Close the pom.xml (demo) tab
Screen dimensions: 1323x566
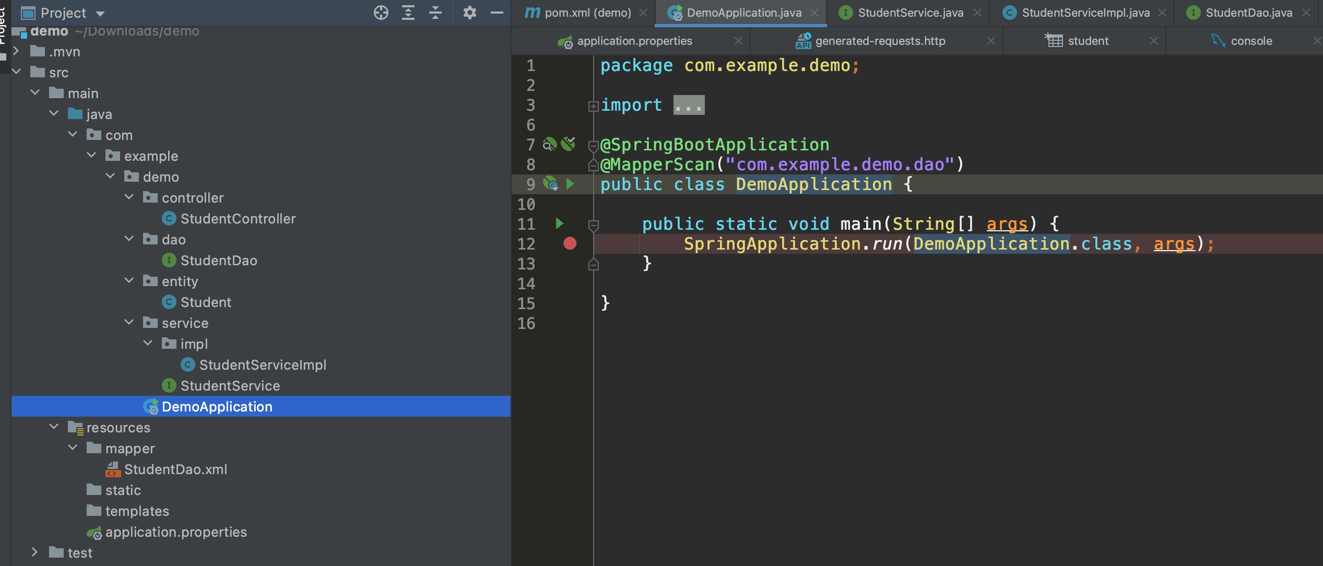click(x=644, y=13)
